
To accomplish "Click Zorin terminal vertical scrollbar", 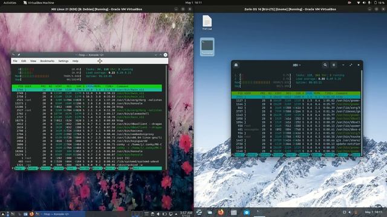I will [362, 113].
